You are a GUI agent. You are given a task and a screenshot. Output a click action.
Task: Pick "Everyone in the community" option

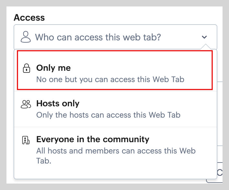pos(93,139)
